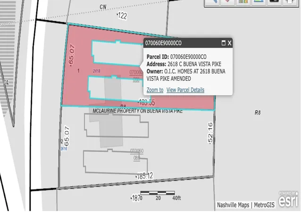The image size is (302, 212).
Task: Click the lot number 1 label
Action: coord(78,71)
